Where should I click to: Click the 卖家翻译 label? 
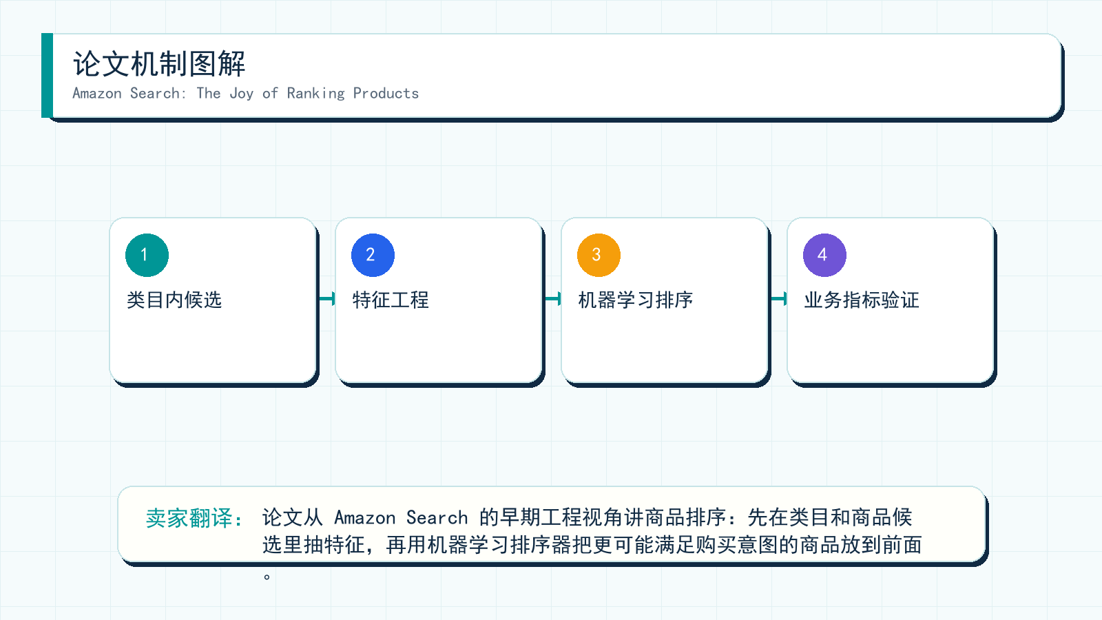click(194, 518)
